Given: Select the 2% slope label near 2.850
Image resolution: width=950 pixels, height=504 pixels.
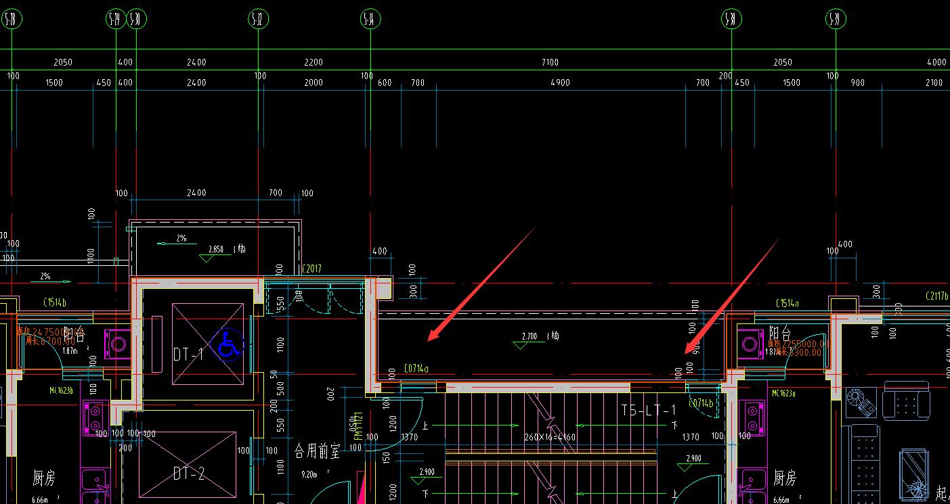Looking at the screenshot, I should point(181,239).
